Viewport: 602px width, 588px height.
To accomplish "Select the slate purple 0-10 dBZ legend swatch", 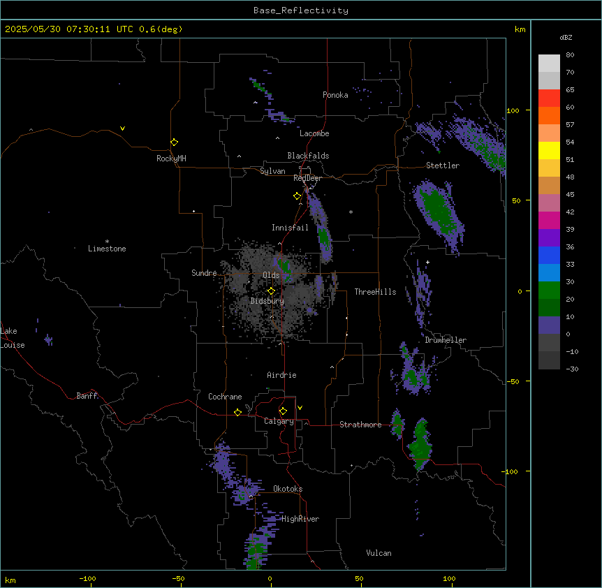I will tap(549, 325).
